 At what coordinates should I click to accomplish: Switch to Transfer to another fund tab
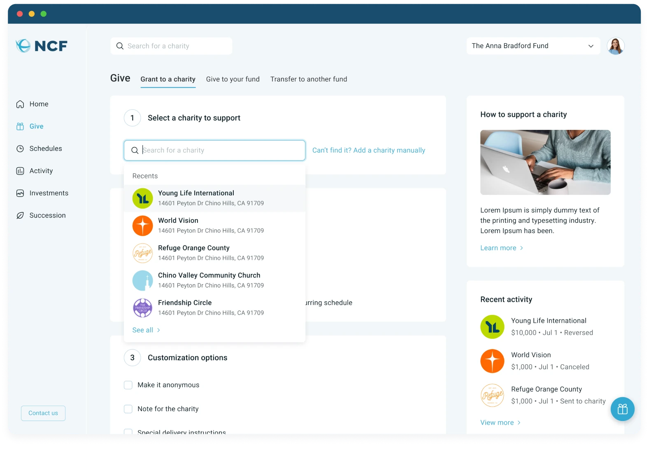309,79
